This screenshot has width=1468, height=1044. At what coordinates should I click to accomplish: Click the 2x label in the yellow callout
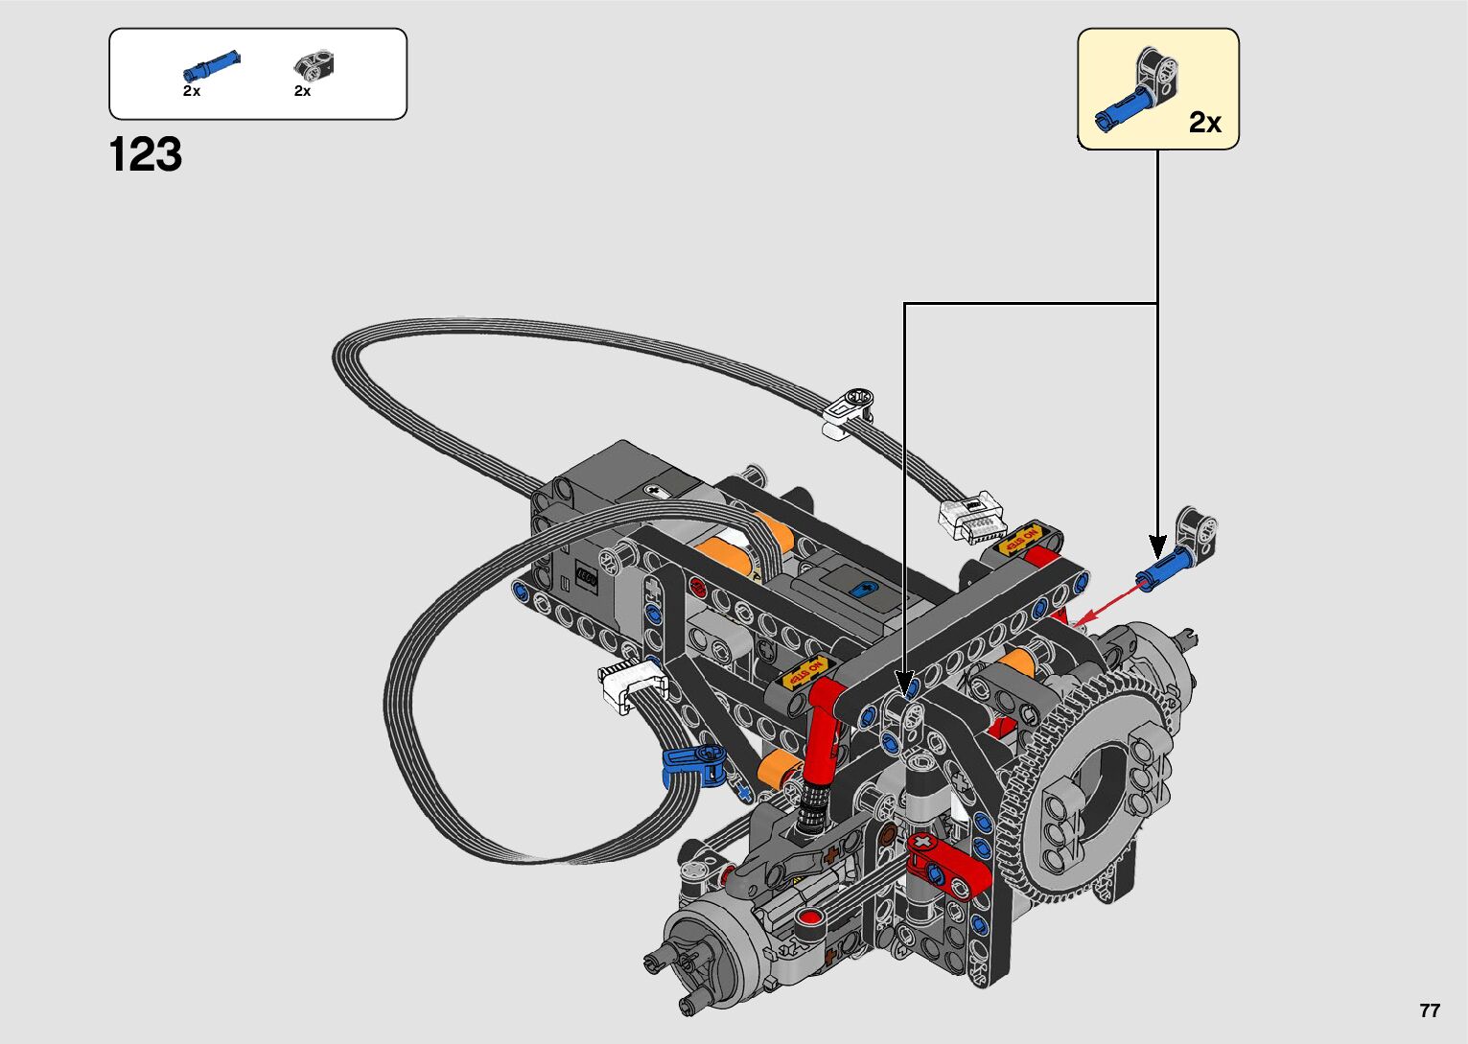coord(1205,123)
